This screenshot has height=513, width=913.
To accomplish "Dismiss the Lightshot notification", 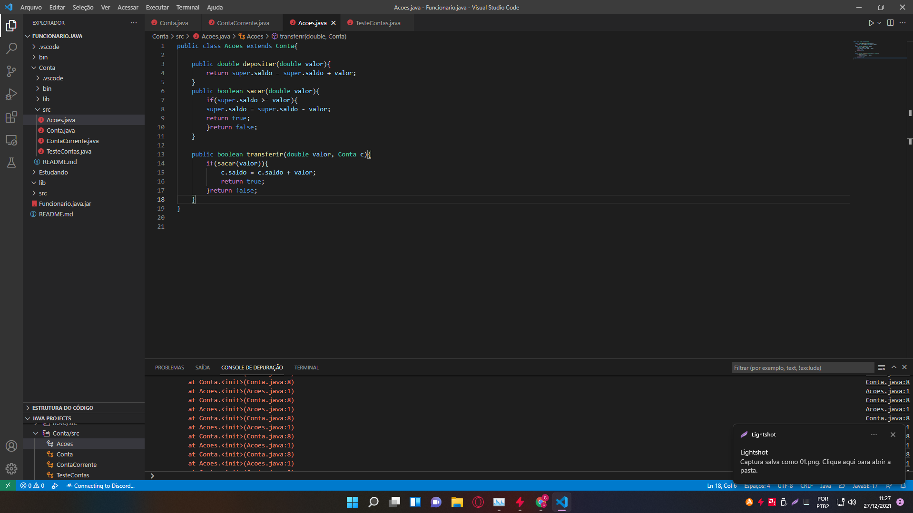I will [893, 435].
